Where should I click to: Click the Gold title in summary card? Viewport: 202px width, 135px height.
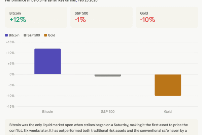144,13
